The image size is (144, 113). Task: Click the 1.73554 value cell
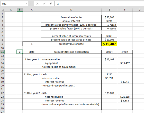[109, 25]
